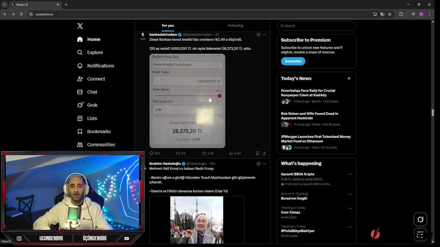View site information icon in address bar
The image size is (440, 247).
tap(31, 14)
